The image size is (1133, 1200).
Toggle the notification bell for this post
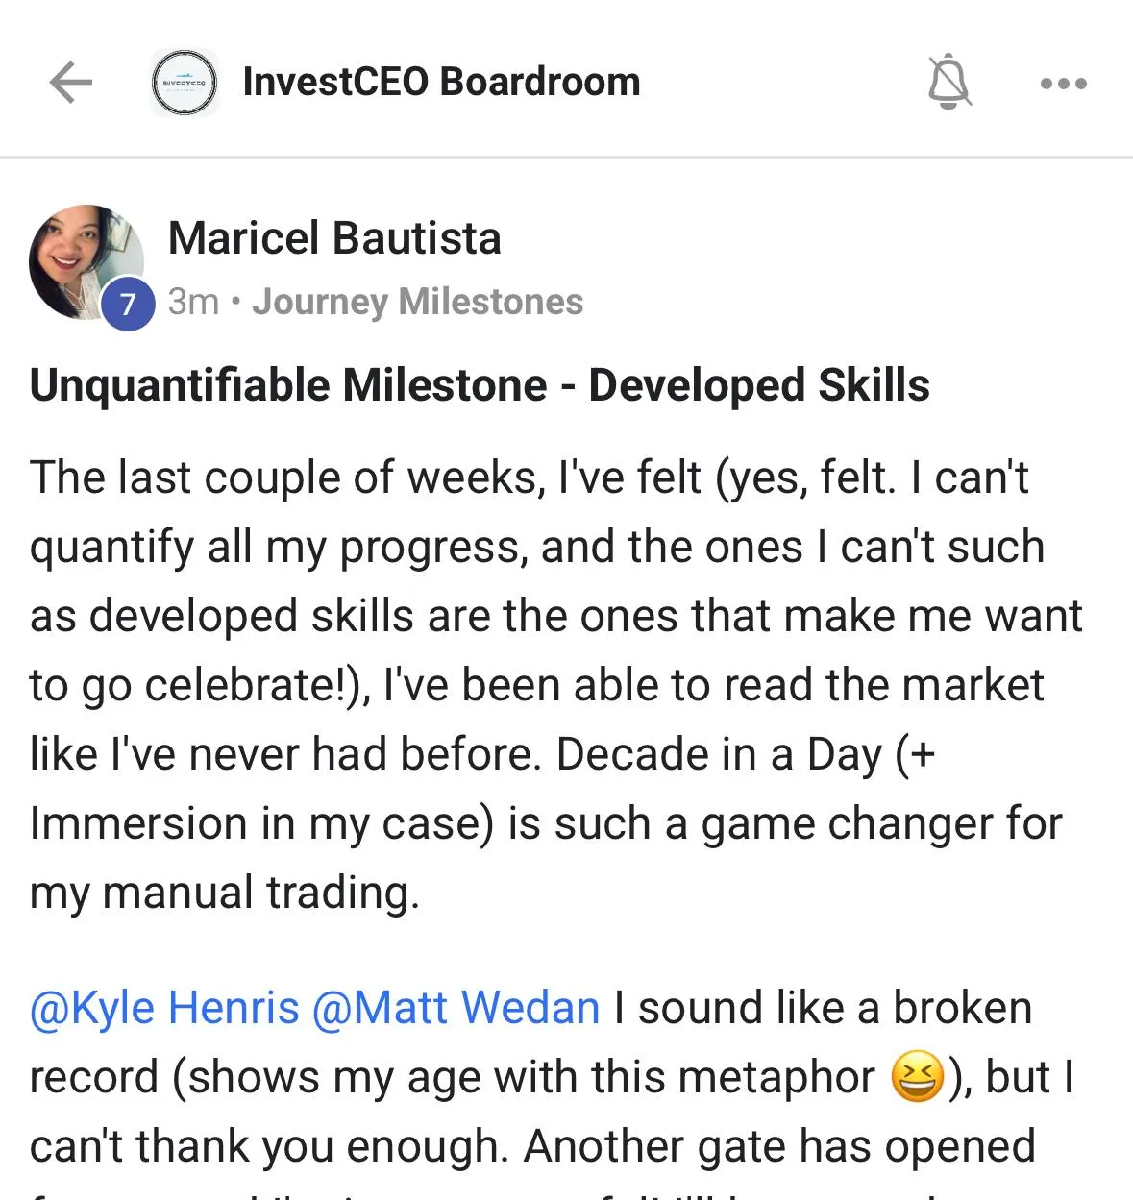click(948, 83)
